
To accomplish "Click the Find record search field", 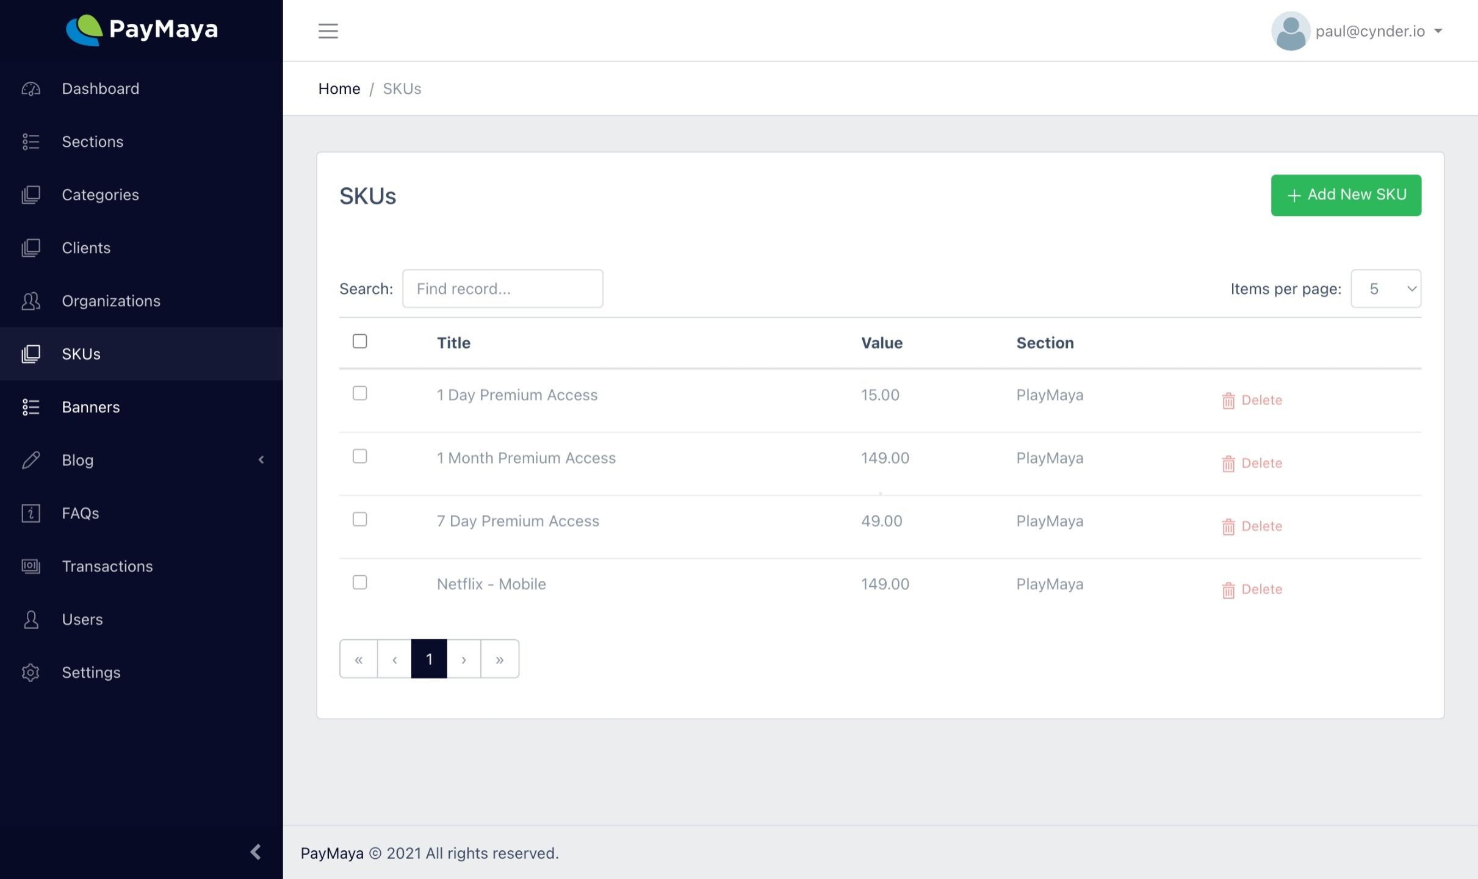I will click(503, 289).
